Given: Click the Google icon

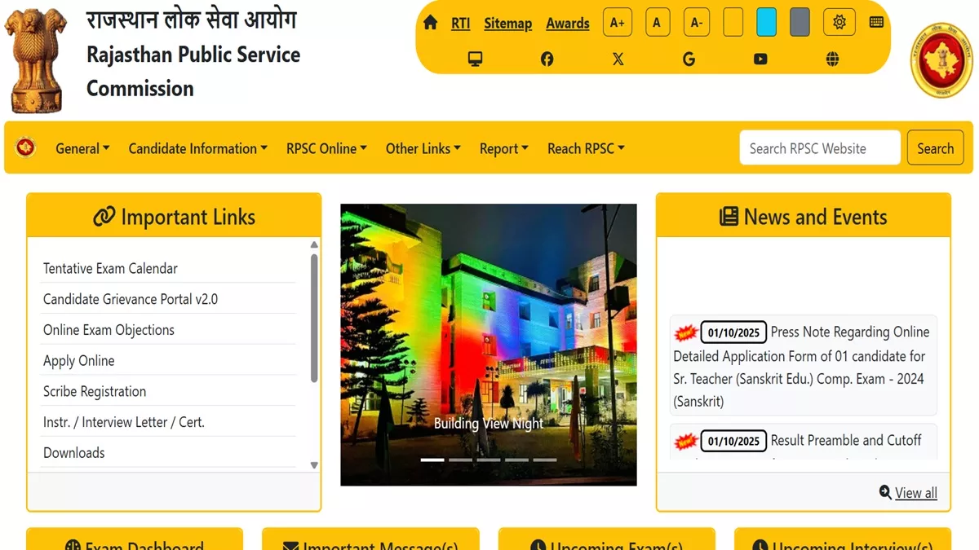Looking at the screenshot, I should pos(689,59).
